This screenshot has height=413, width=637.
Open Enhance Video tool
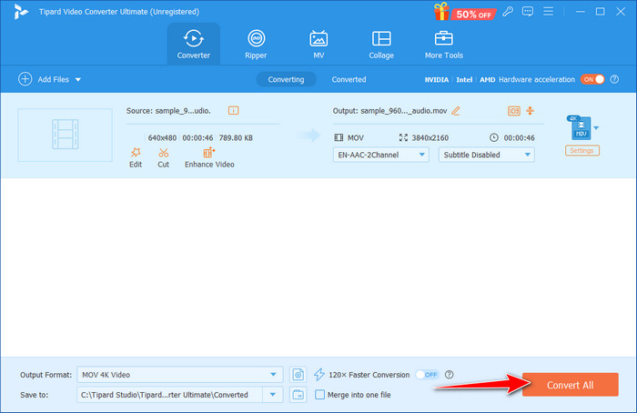pyautogui.click(x=209, y=157)
